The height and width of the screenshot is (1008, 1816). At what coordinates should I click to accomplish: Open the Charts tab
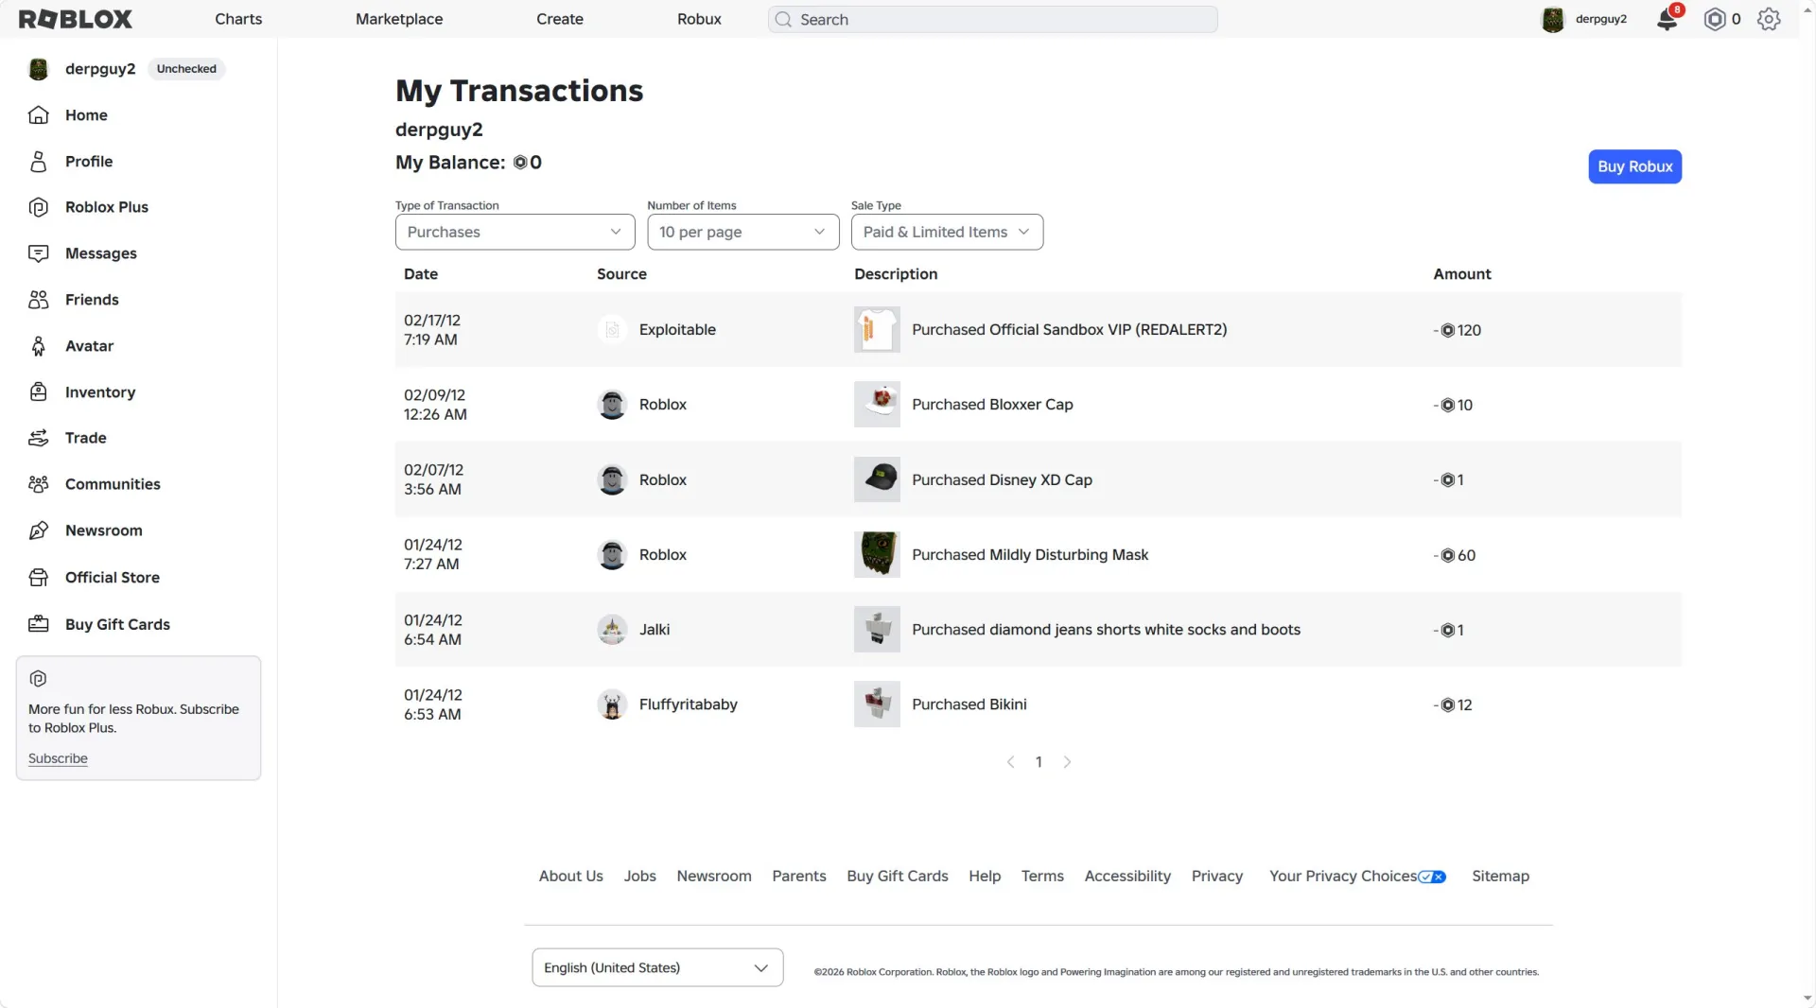point(238,19)
